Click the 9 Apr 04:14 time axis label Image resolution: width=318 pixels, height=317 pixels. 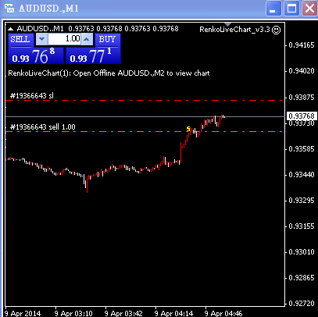[173, 313]
